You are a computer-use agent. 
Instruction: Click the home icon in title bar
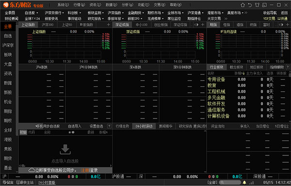click(x=242, y=5)
